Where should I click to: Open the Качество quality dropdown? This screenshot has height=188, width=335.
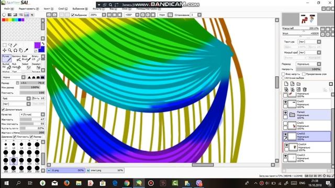32,114
